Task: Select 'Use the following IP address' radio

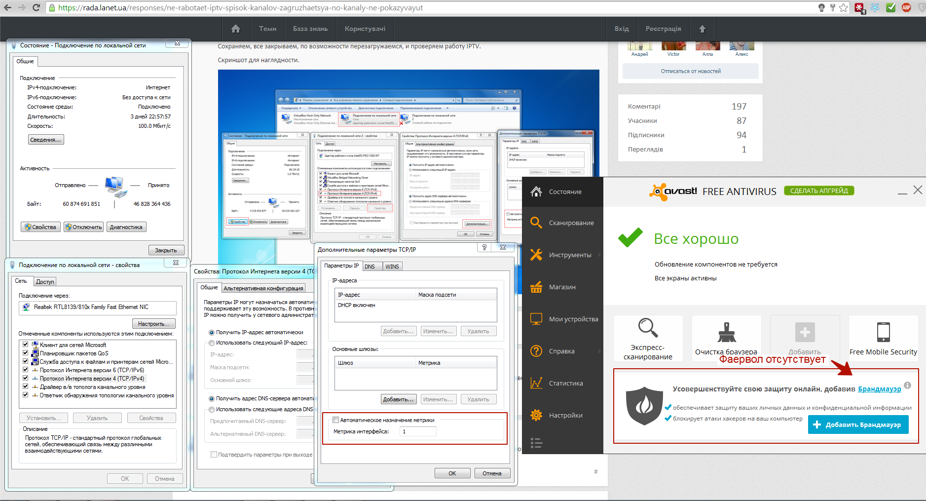Action: pos(212,343)
